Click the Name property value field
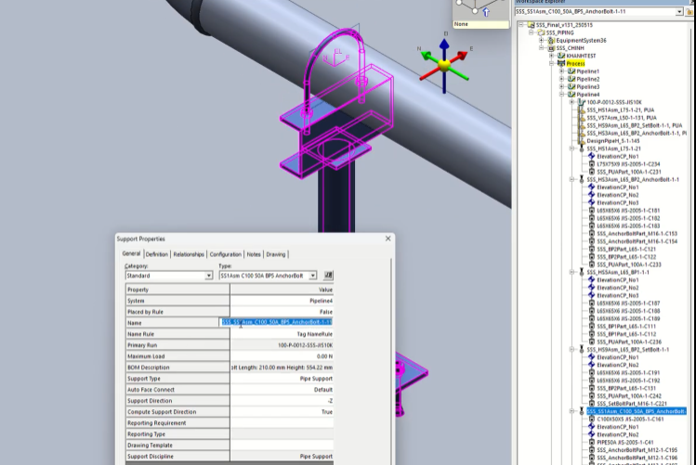 (281, 322)
